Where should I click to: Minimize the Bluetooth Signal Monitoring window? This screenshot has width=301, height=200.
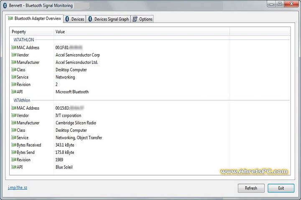pos(272,4)
